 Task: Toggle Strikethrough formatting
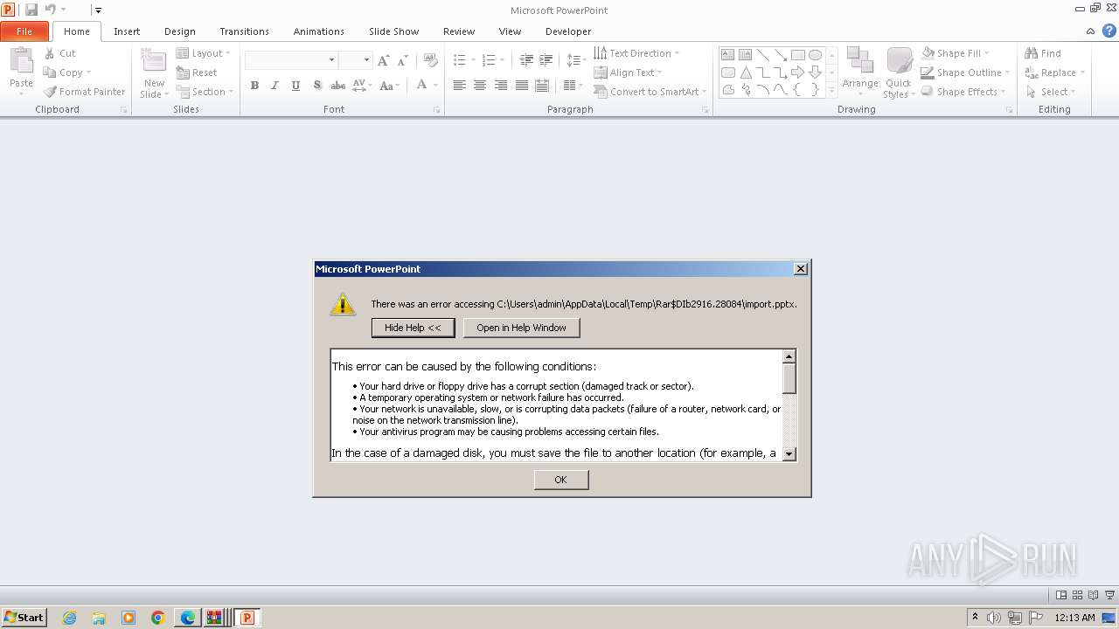point(337,86)
